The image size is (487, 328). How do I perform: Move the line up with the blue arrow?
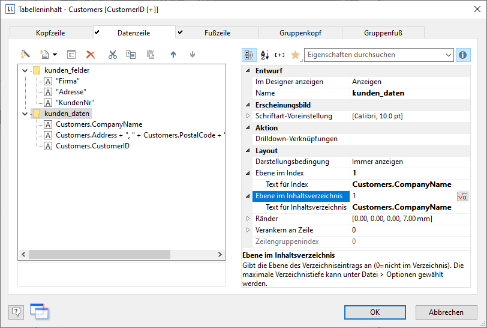pyautogui.click(x=174, y=55)
